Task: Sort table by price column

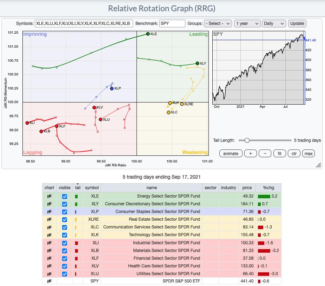Action: [247, 187]
